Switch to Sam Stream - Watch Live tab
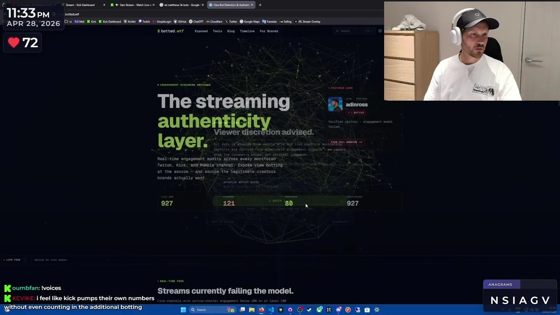This screenshot has width=560, height=315. point(133,5)
